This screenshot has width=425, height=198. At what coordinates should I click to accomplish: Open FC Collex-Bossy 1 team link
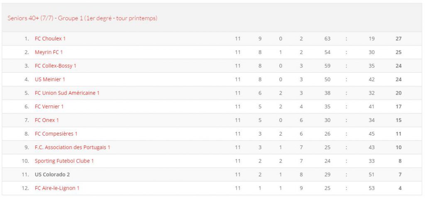56,66
